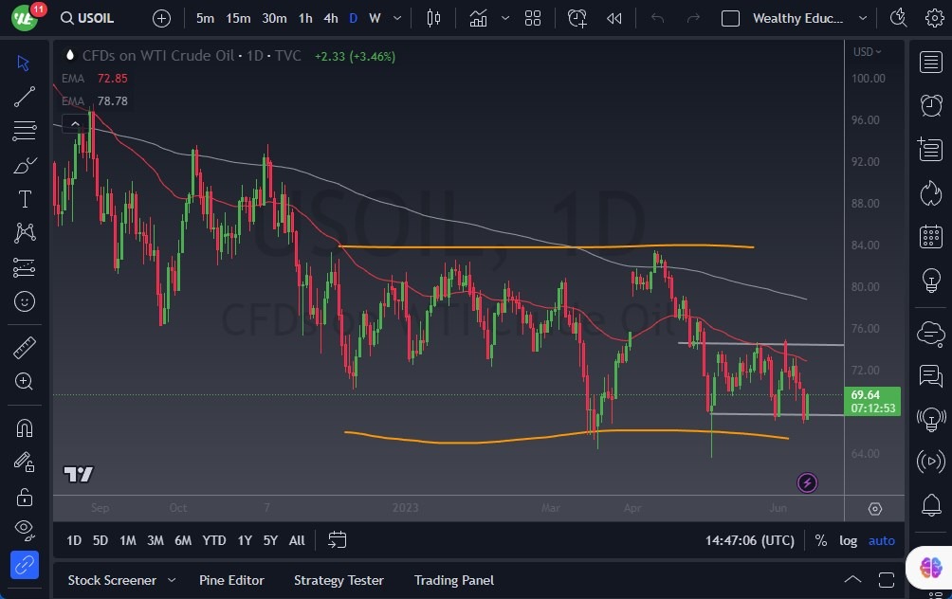The width and height of the screenshot is (952, 599).
Task: Open the USD currency dropdown
Action: pyautogui.click(x=868, y=52)
